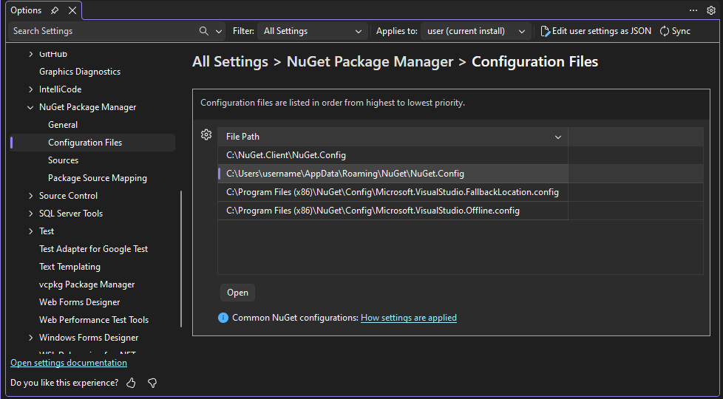Click the Sync button
This screenshot has height=399, width=723.
coord(675,31)
